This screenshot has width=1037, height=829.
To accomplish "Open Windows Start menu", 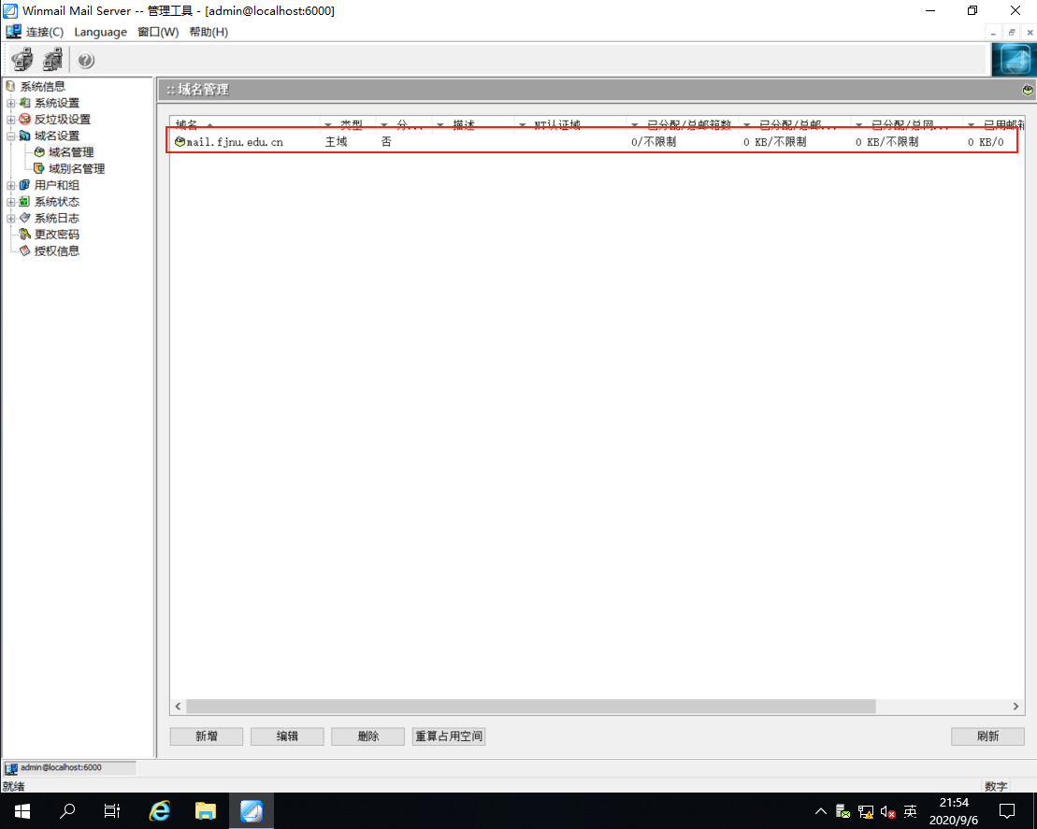I will [22, 810].
